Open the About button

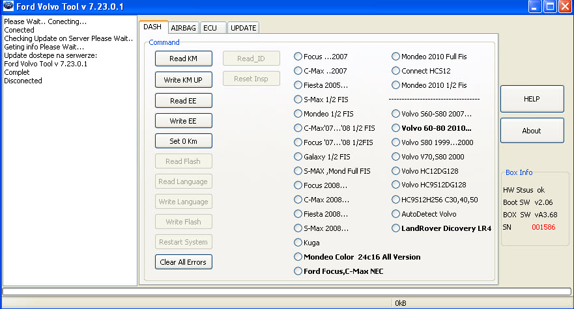pyautogui.click(x=532, y=131)
